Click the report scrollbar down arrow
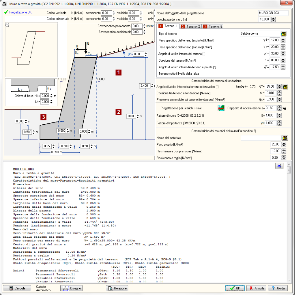The height and width of the screenshot is (295, 303). (289, 280)
